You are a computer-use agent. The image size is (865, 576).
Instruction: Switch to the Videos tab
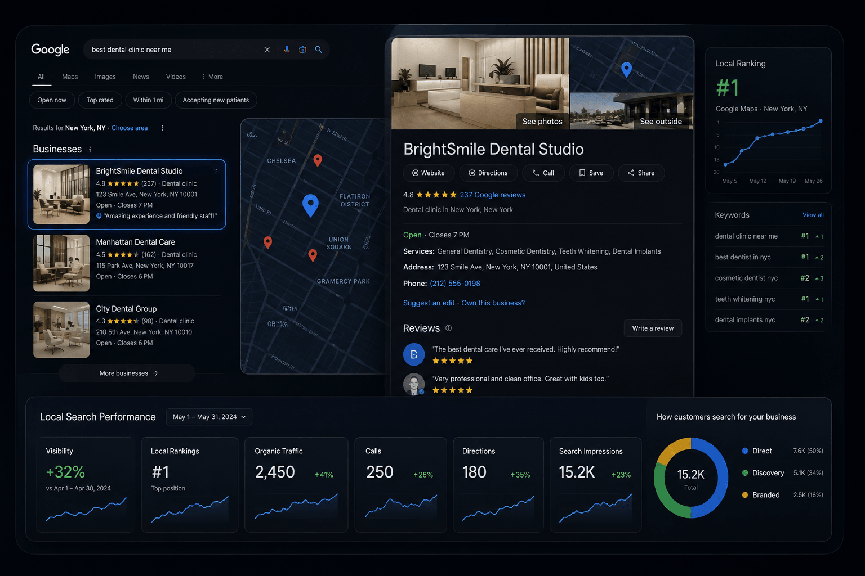[176, 76]
